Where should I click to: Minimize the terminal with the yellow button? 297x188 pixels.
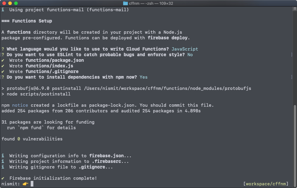coord(10,3)
